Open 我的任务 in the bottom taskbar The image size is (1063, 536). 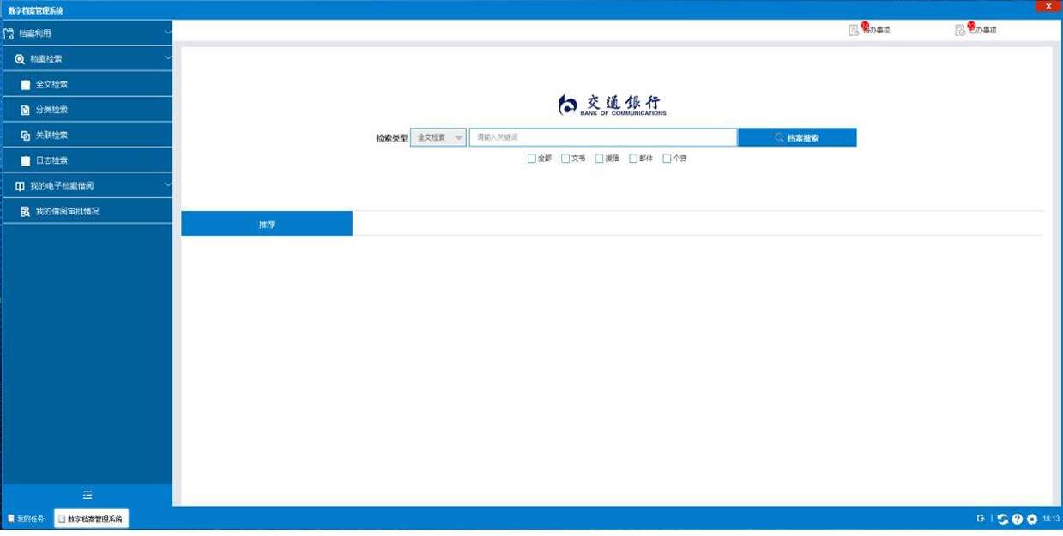(27, 519)
